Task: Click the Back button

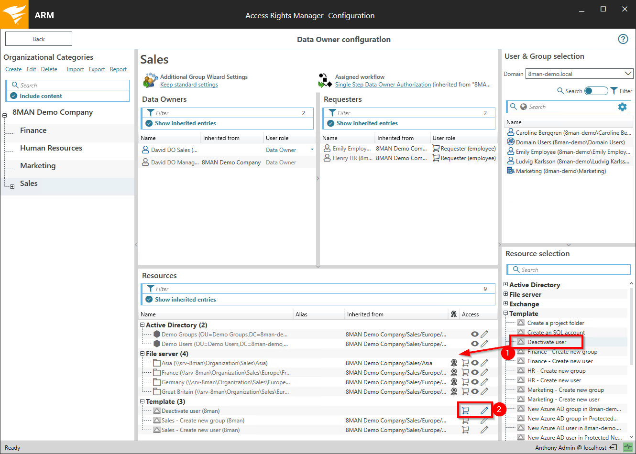Action: [39, 39]
